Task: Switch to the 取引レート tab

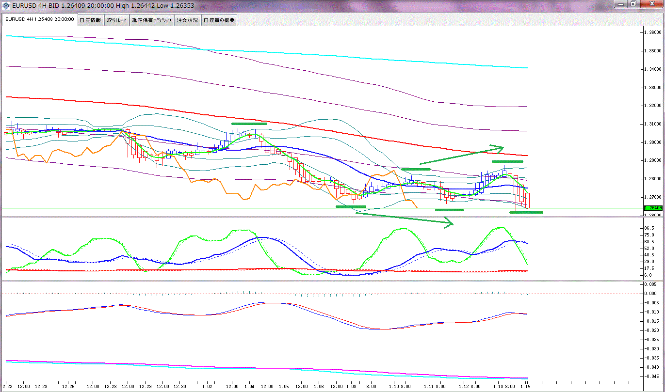Action: click(117, 20)
